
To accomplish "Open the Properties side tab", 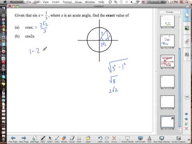I will 187,54.
